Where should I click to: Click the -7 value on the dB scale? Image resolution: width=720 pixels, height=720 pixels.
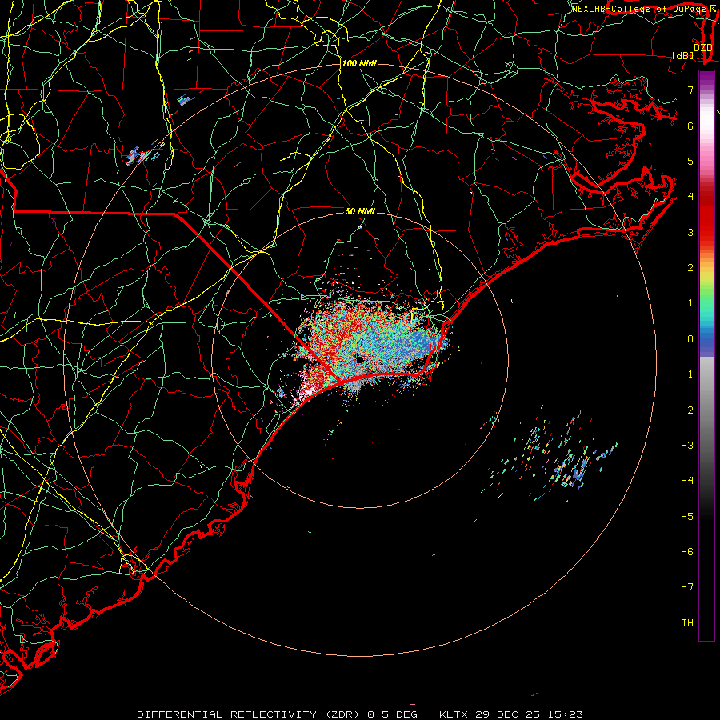(687, 587)
